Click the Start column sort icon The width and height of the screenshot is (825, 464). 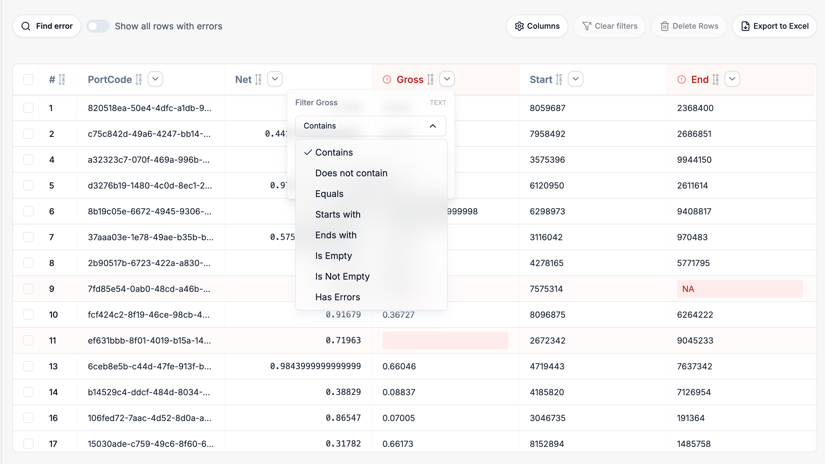tap(559, 79)
